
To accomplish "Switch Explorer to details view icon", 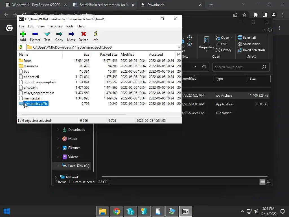I will coord(262,182).
